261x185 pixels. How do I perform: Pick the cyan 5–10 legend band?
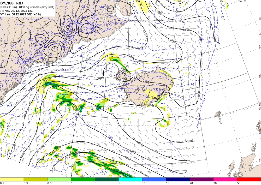coord(130,179)
